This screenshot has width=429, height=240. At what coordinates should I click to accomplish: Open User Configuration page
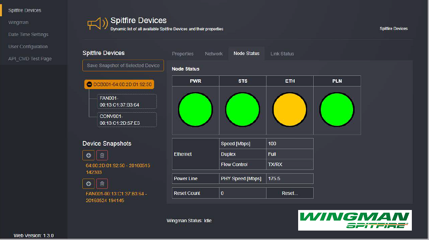click(28, 46)
